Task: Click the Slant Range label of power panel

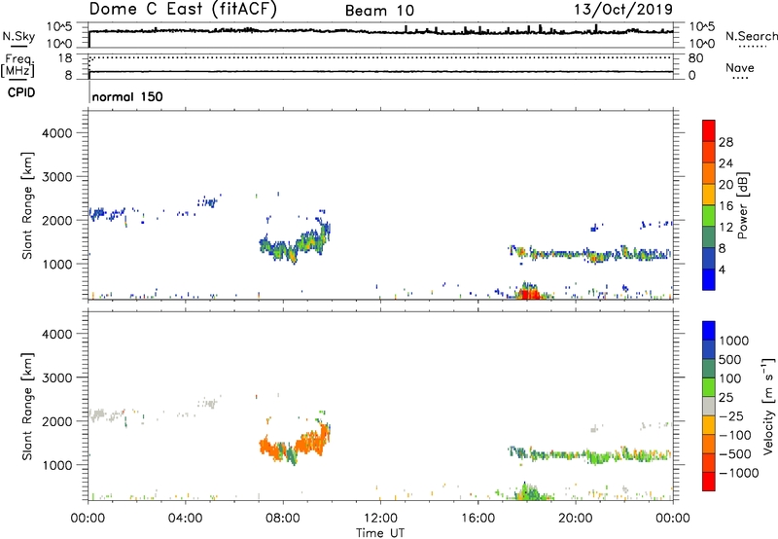Action: tap(27, 205)
